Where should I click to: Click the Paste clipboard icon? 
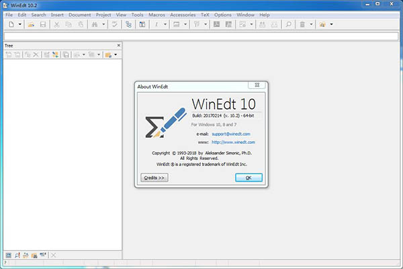[81, 24]
